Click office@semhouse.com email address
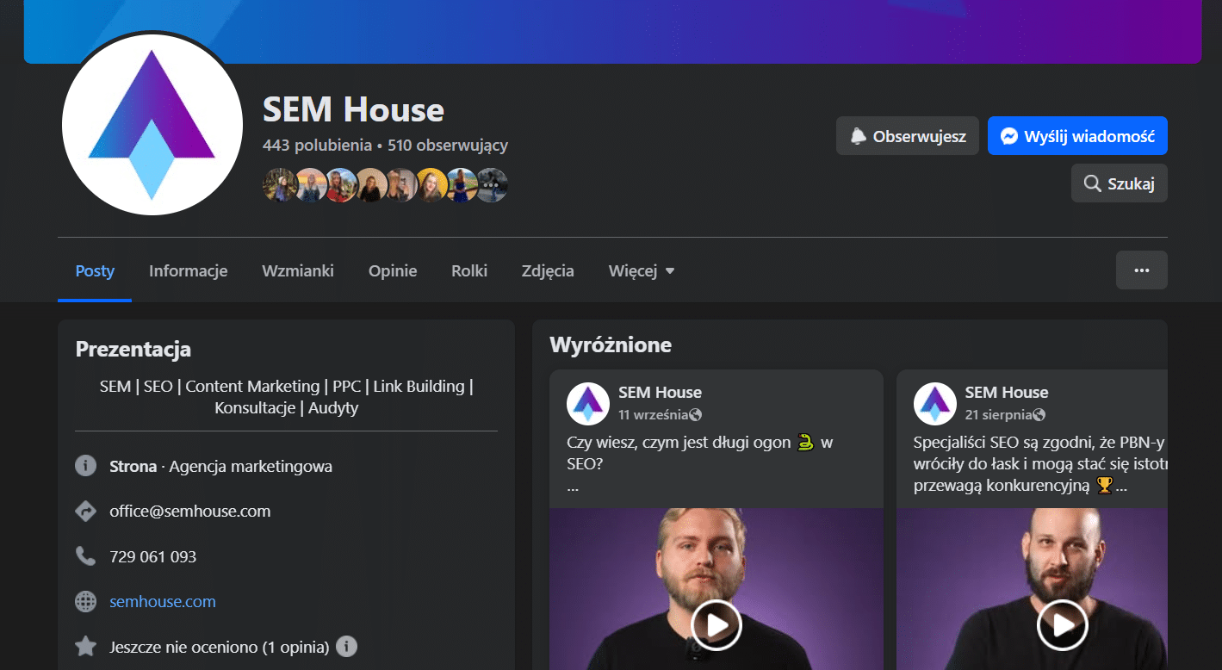The image size is (1222, 670). [x=190, y=511]
